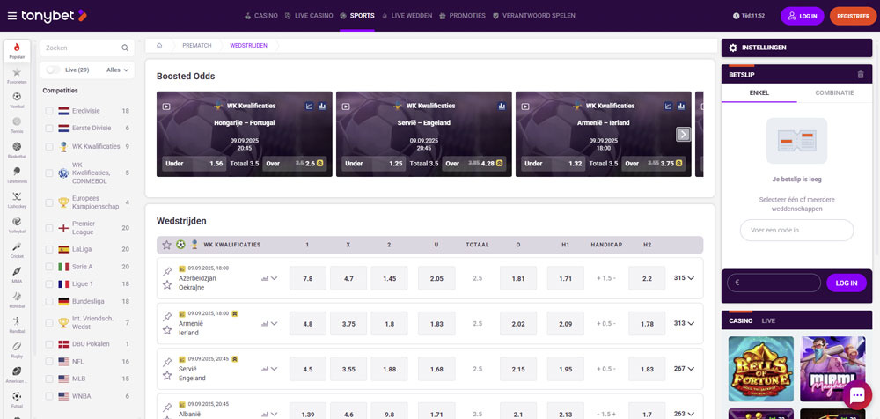Bet on odds 7.8 for Azerbeidzjan win
The width and height of the screenshot is (880, 419).
coord(307,278)
